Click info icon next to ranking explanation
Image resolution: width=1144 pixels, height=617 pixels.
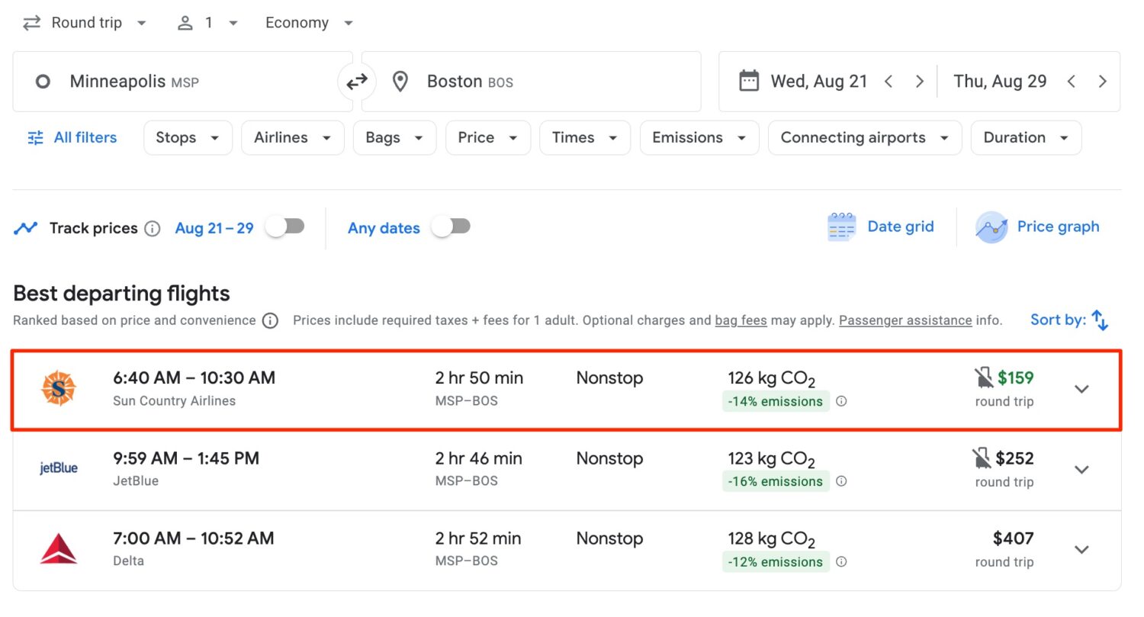point(270,320)
